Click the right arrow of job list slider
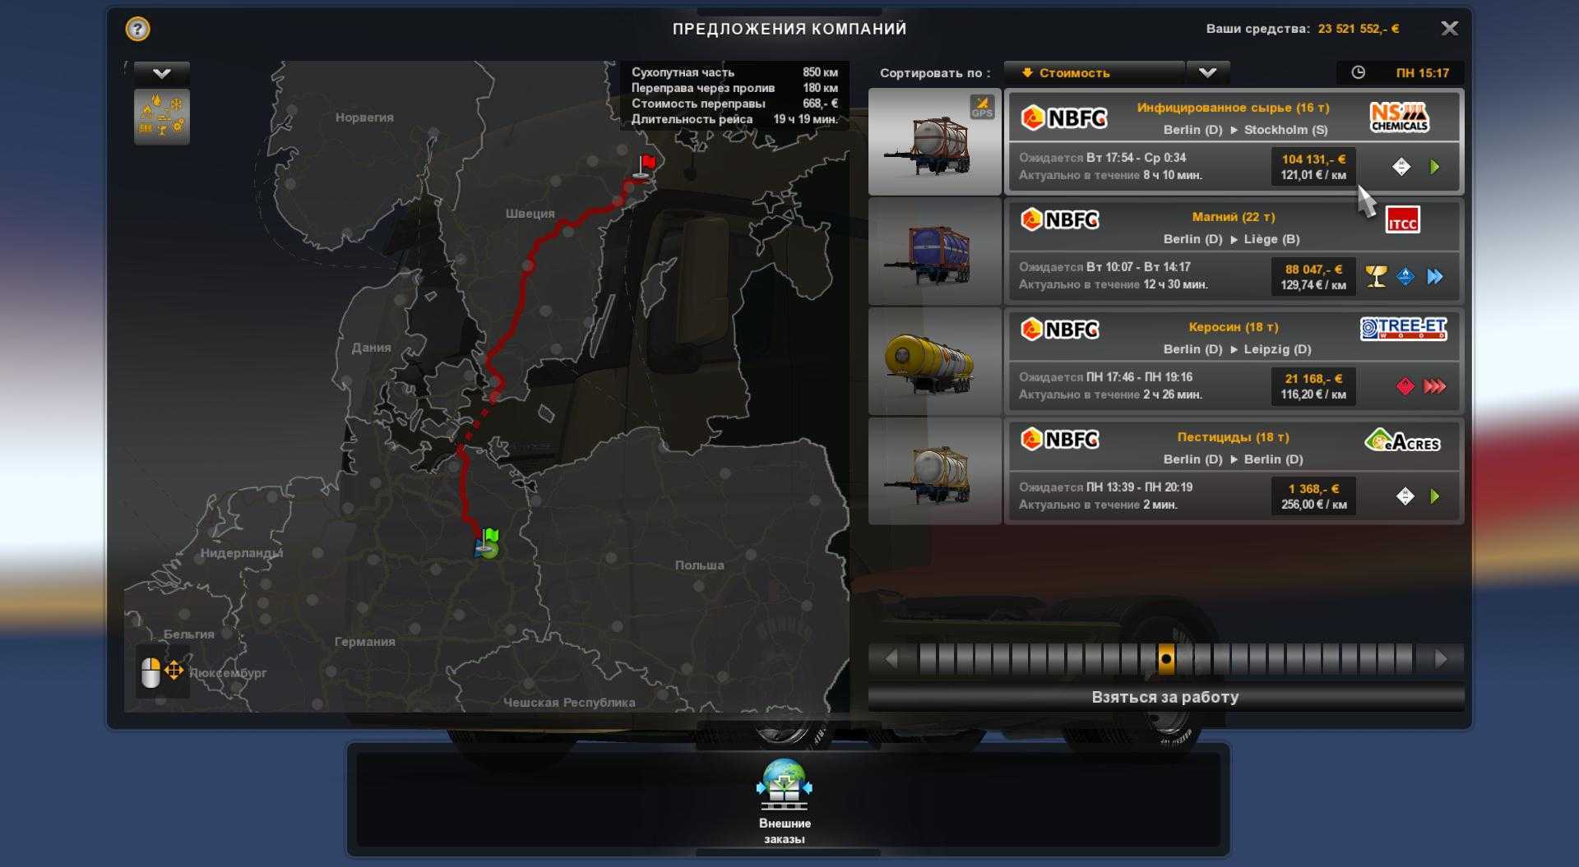 pyautogui.click(x=1441, y=659)
